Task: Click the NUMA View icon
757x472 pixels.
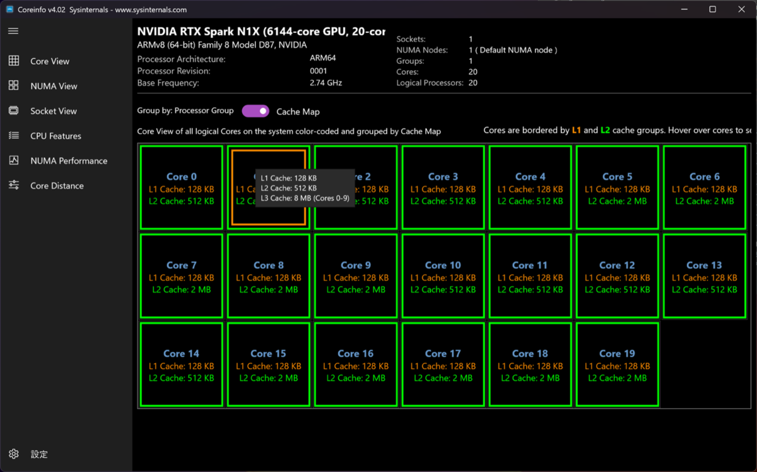Action: tap(13, 86)
